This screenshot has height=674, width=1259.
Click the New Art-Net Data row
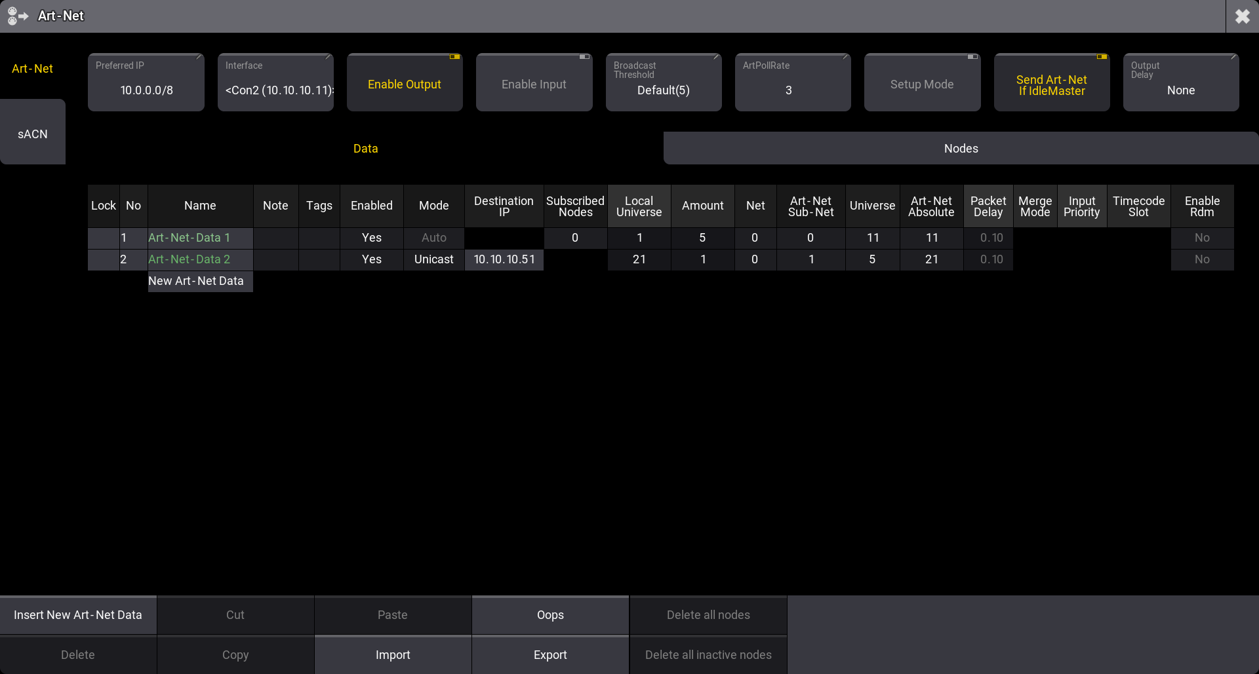196,281
